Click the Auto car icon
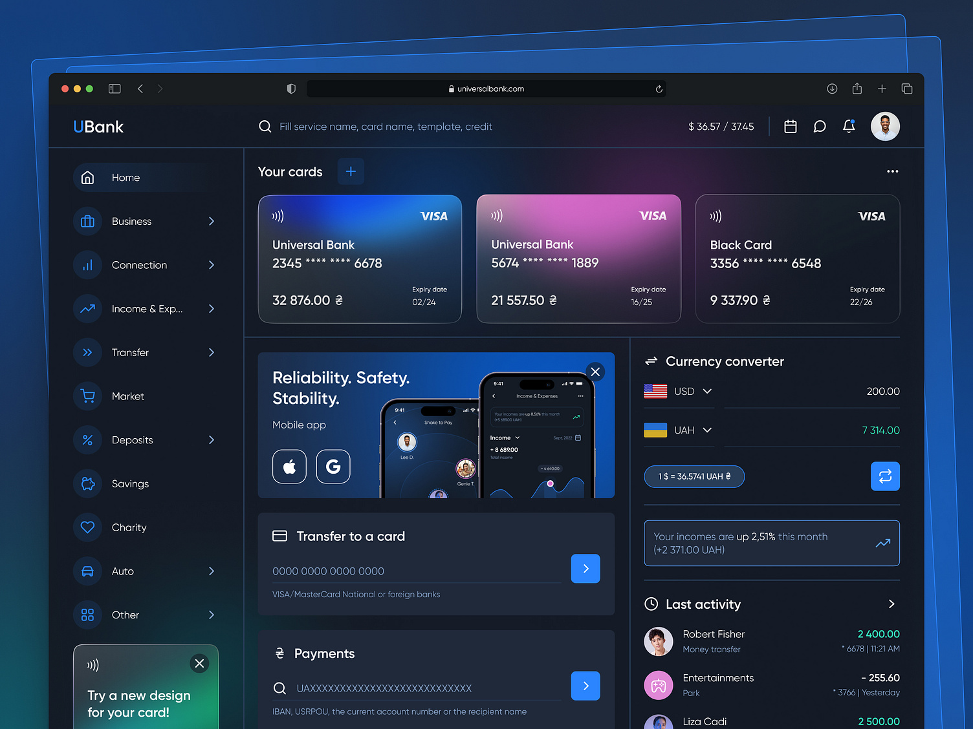973x729 pixels. (88, 571)
